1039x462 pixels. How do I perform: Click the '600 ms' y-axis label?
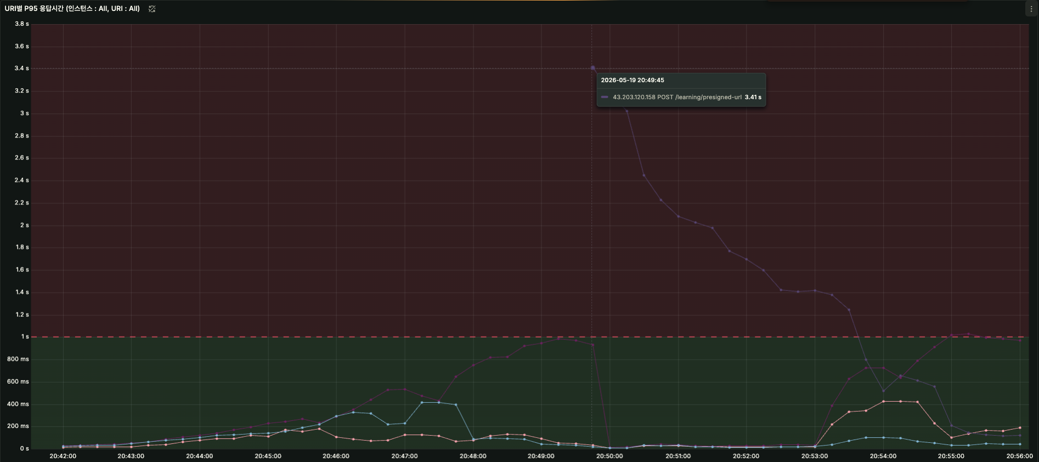point(18,381)
